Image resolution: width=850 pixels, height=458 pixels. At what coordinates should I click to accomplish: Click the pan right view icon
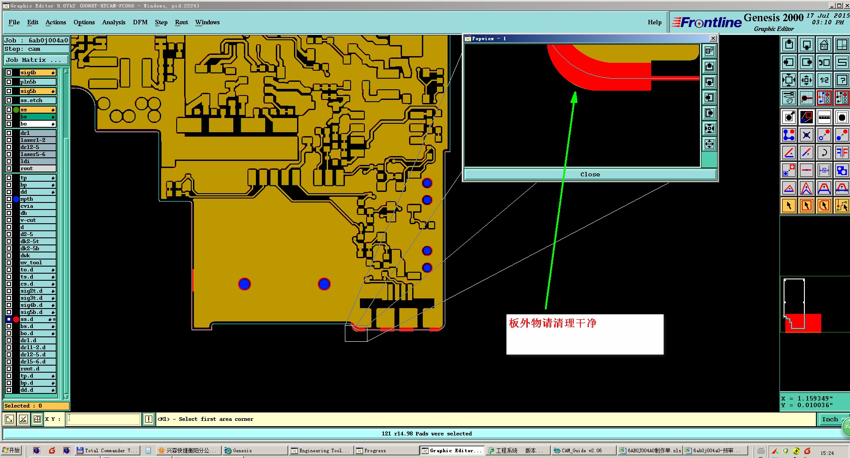click(807, 62)
